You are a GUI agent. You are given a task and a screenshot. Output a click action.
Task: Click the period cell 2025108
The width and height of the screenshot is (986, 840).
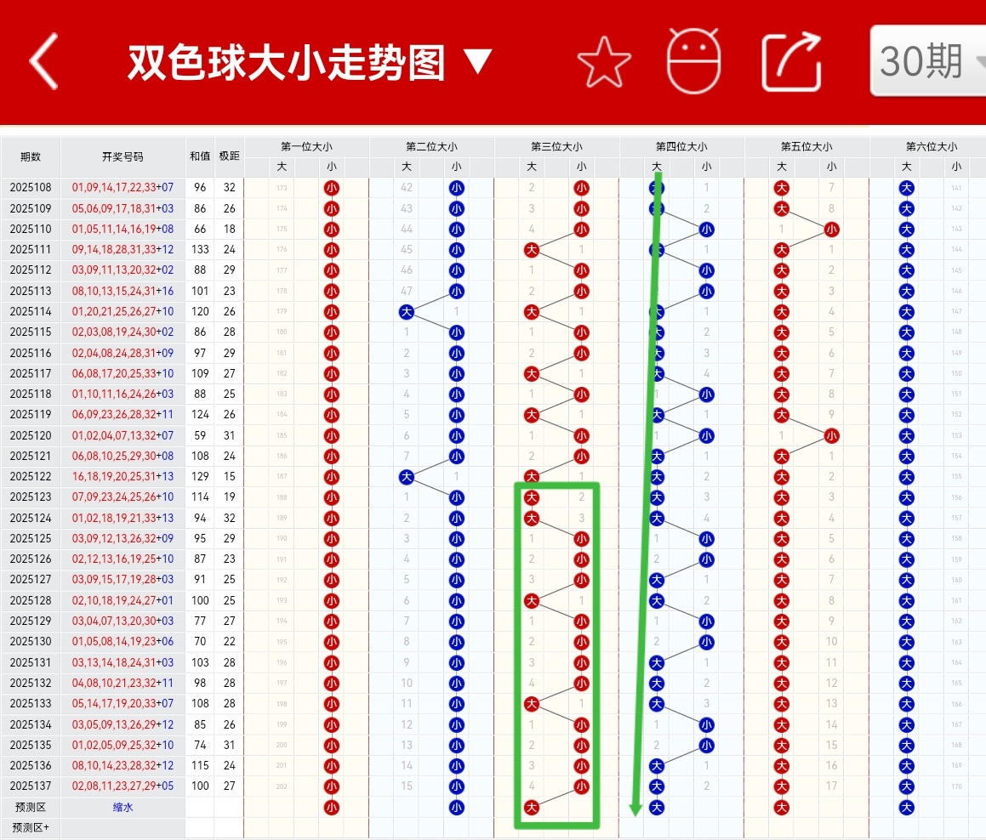click(x=32, y=187)
